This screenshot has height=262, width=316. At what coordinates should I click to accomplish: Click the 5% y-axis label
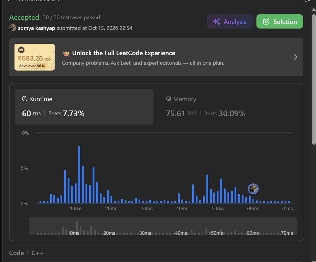[x=24, y=169]
